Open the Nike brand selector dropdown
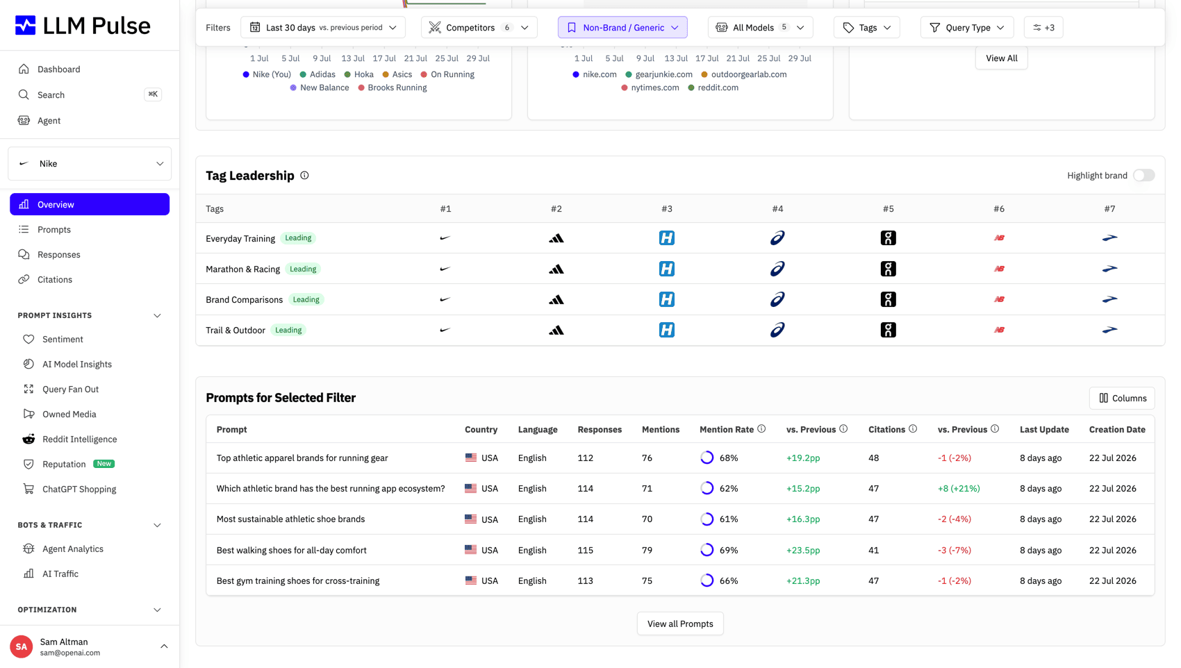This screenshot has height=668, width=1181. click(90, 164)
